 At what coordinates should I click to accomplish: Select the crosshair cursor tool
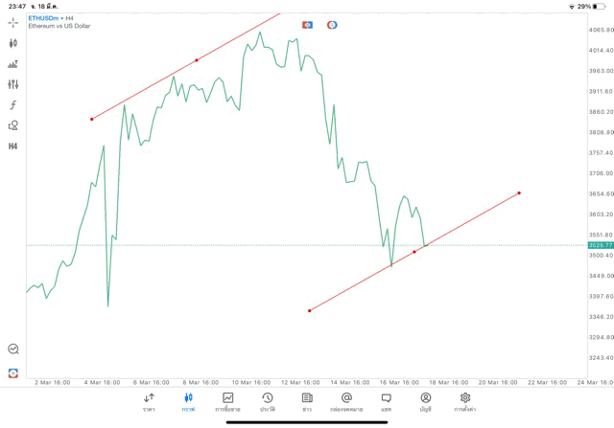pyautogui.click(x=13, y=22)
